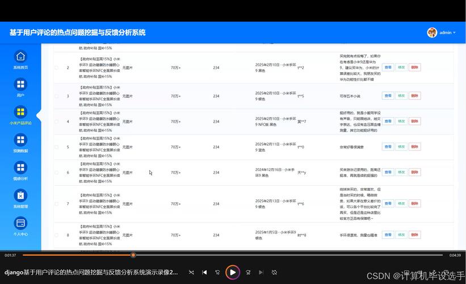
Task: Click the 无图片 cell in row 3
Action: pyautogui.click(x=128, y=96)
